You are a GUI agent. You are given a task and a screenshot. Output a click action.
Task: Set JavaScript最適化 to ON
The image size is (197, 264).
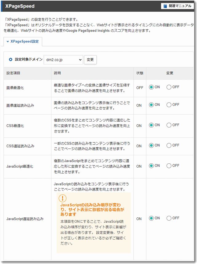pyautogui.click(x=151, y=166)
